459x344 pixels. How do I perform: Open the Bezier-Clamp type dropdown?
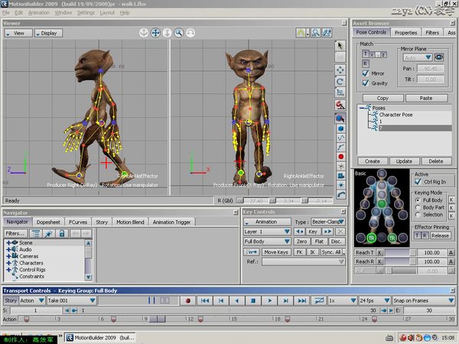328,222
